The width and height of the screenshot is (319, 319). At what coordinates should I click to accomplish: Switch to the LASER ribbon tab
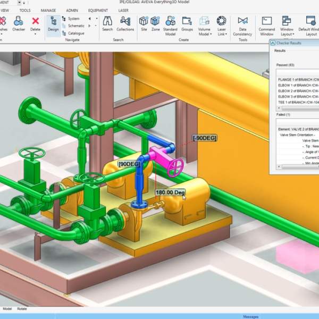pos(123,10)
